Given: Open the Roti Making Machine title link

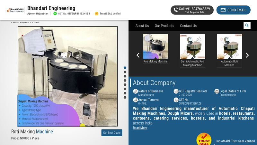Looking at the screenshot, I should coord(32,131).
